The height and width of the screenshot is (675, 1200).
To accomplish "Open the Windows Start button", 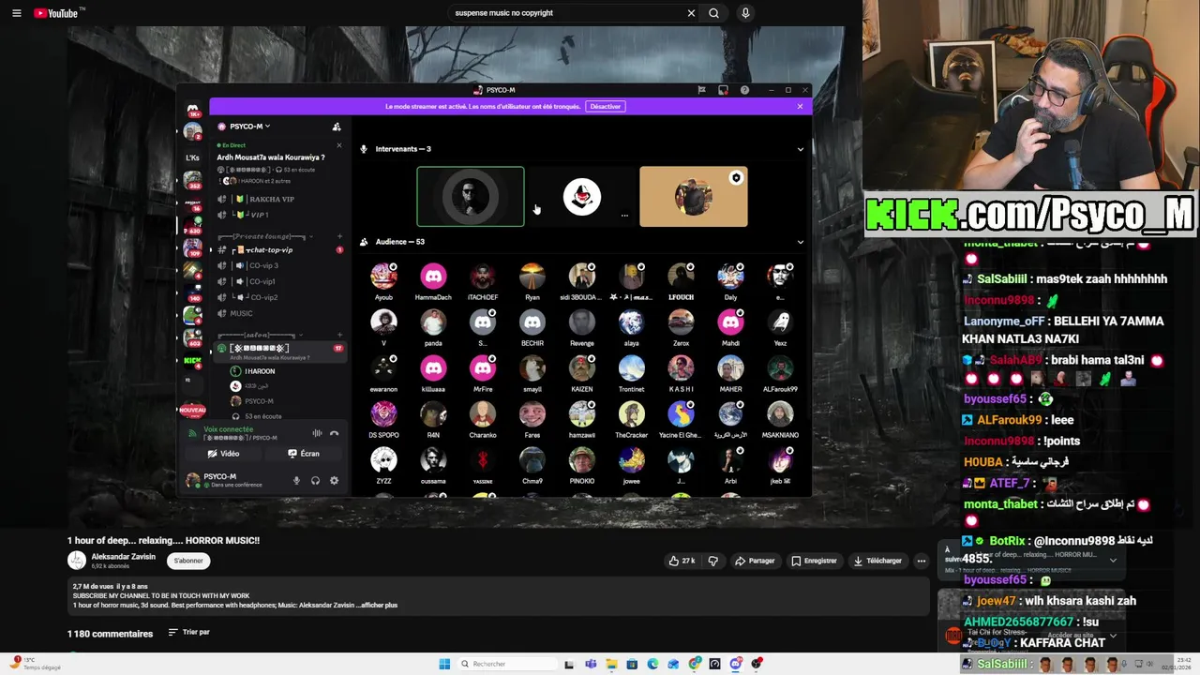I will [444, 664].
